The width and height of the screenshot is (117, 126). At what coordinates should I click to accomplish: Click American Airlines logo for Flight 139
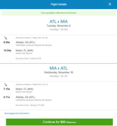pyautogui.click(x=6, y=38)
